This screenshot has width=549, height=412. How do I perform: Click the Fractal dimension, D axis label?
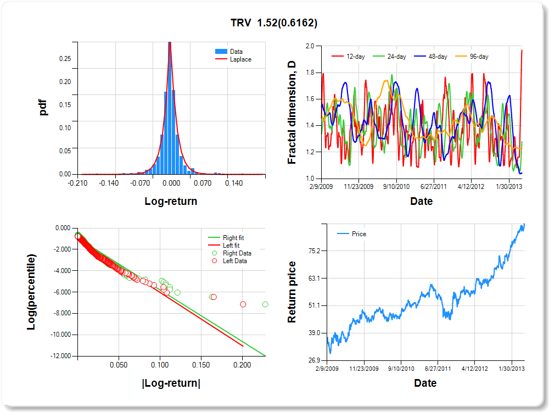(292, 113)
